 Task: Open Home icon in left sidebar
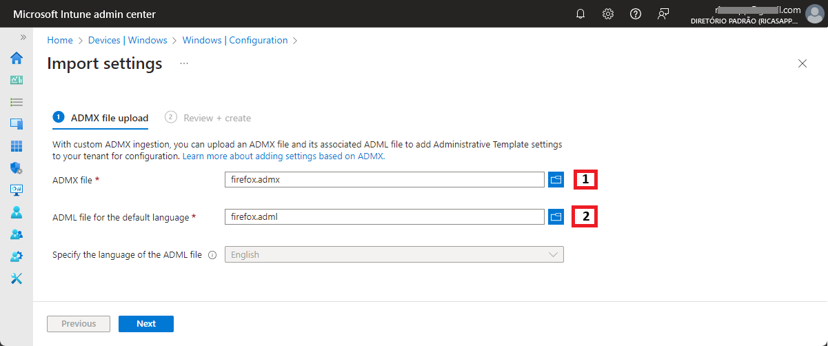(x=17, y=58)
